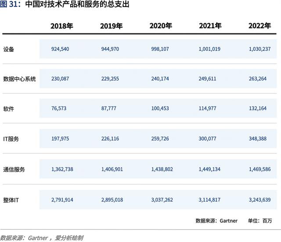Select the value 132,164
This screenshot has height=242, width=281.
[x=258, y=108]
